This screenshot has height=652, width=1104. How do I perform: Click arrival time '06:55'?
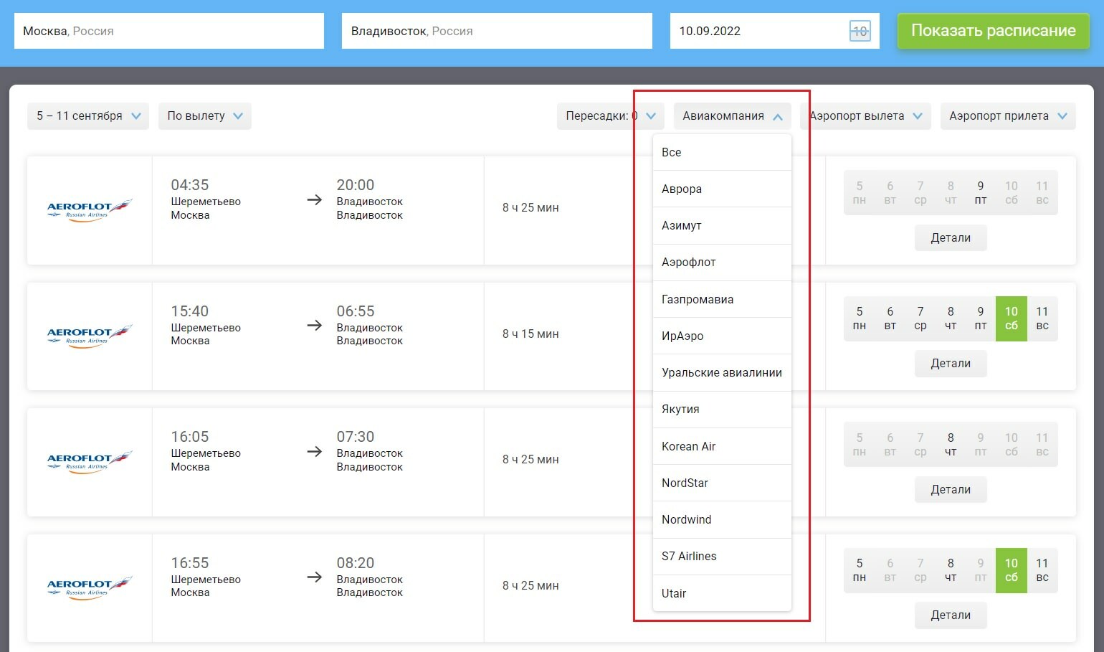point(356,311)
